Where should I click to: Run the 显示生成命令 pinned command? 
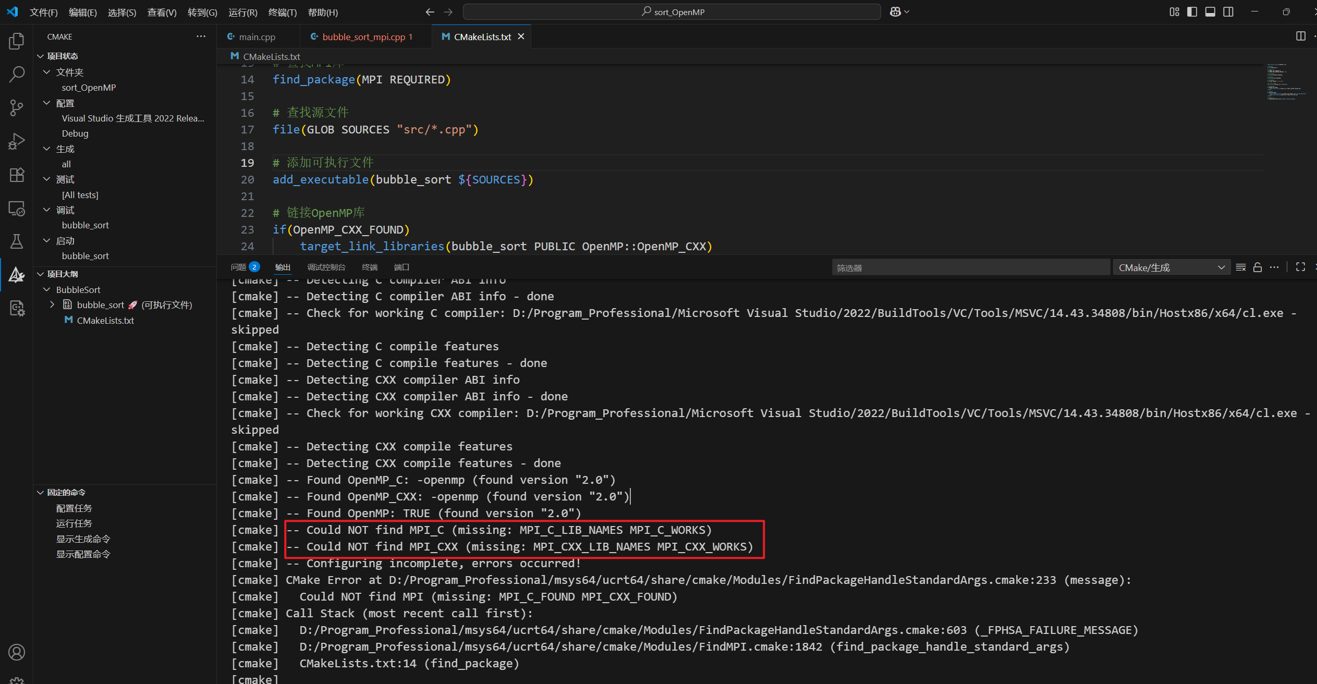82,539
